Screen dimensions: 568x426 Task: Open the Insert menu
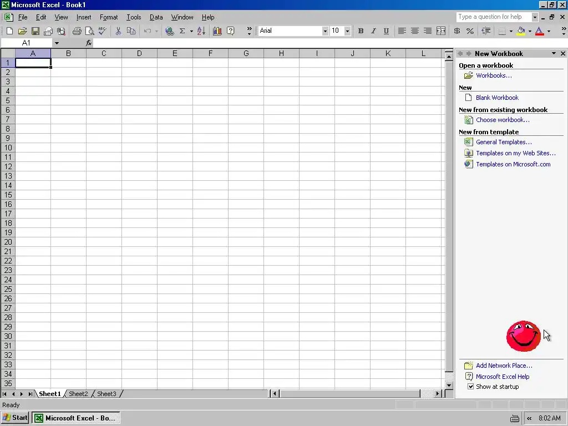(x=84, y=17)
